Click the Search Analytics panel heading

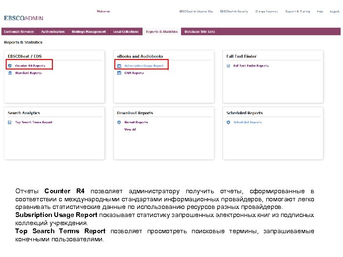coord(24,113)
